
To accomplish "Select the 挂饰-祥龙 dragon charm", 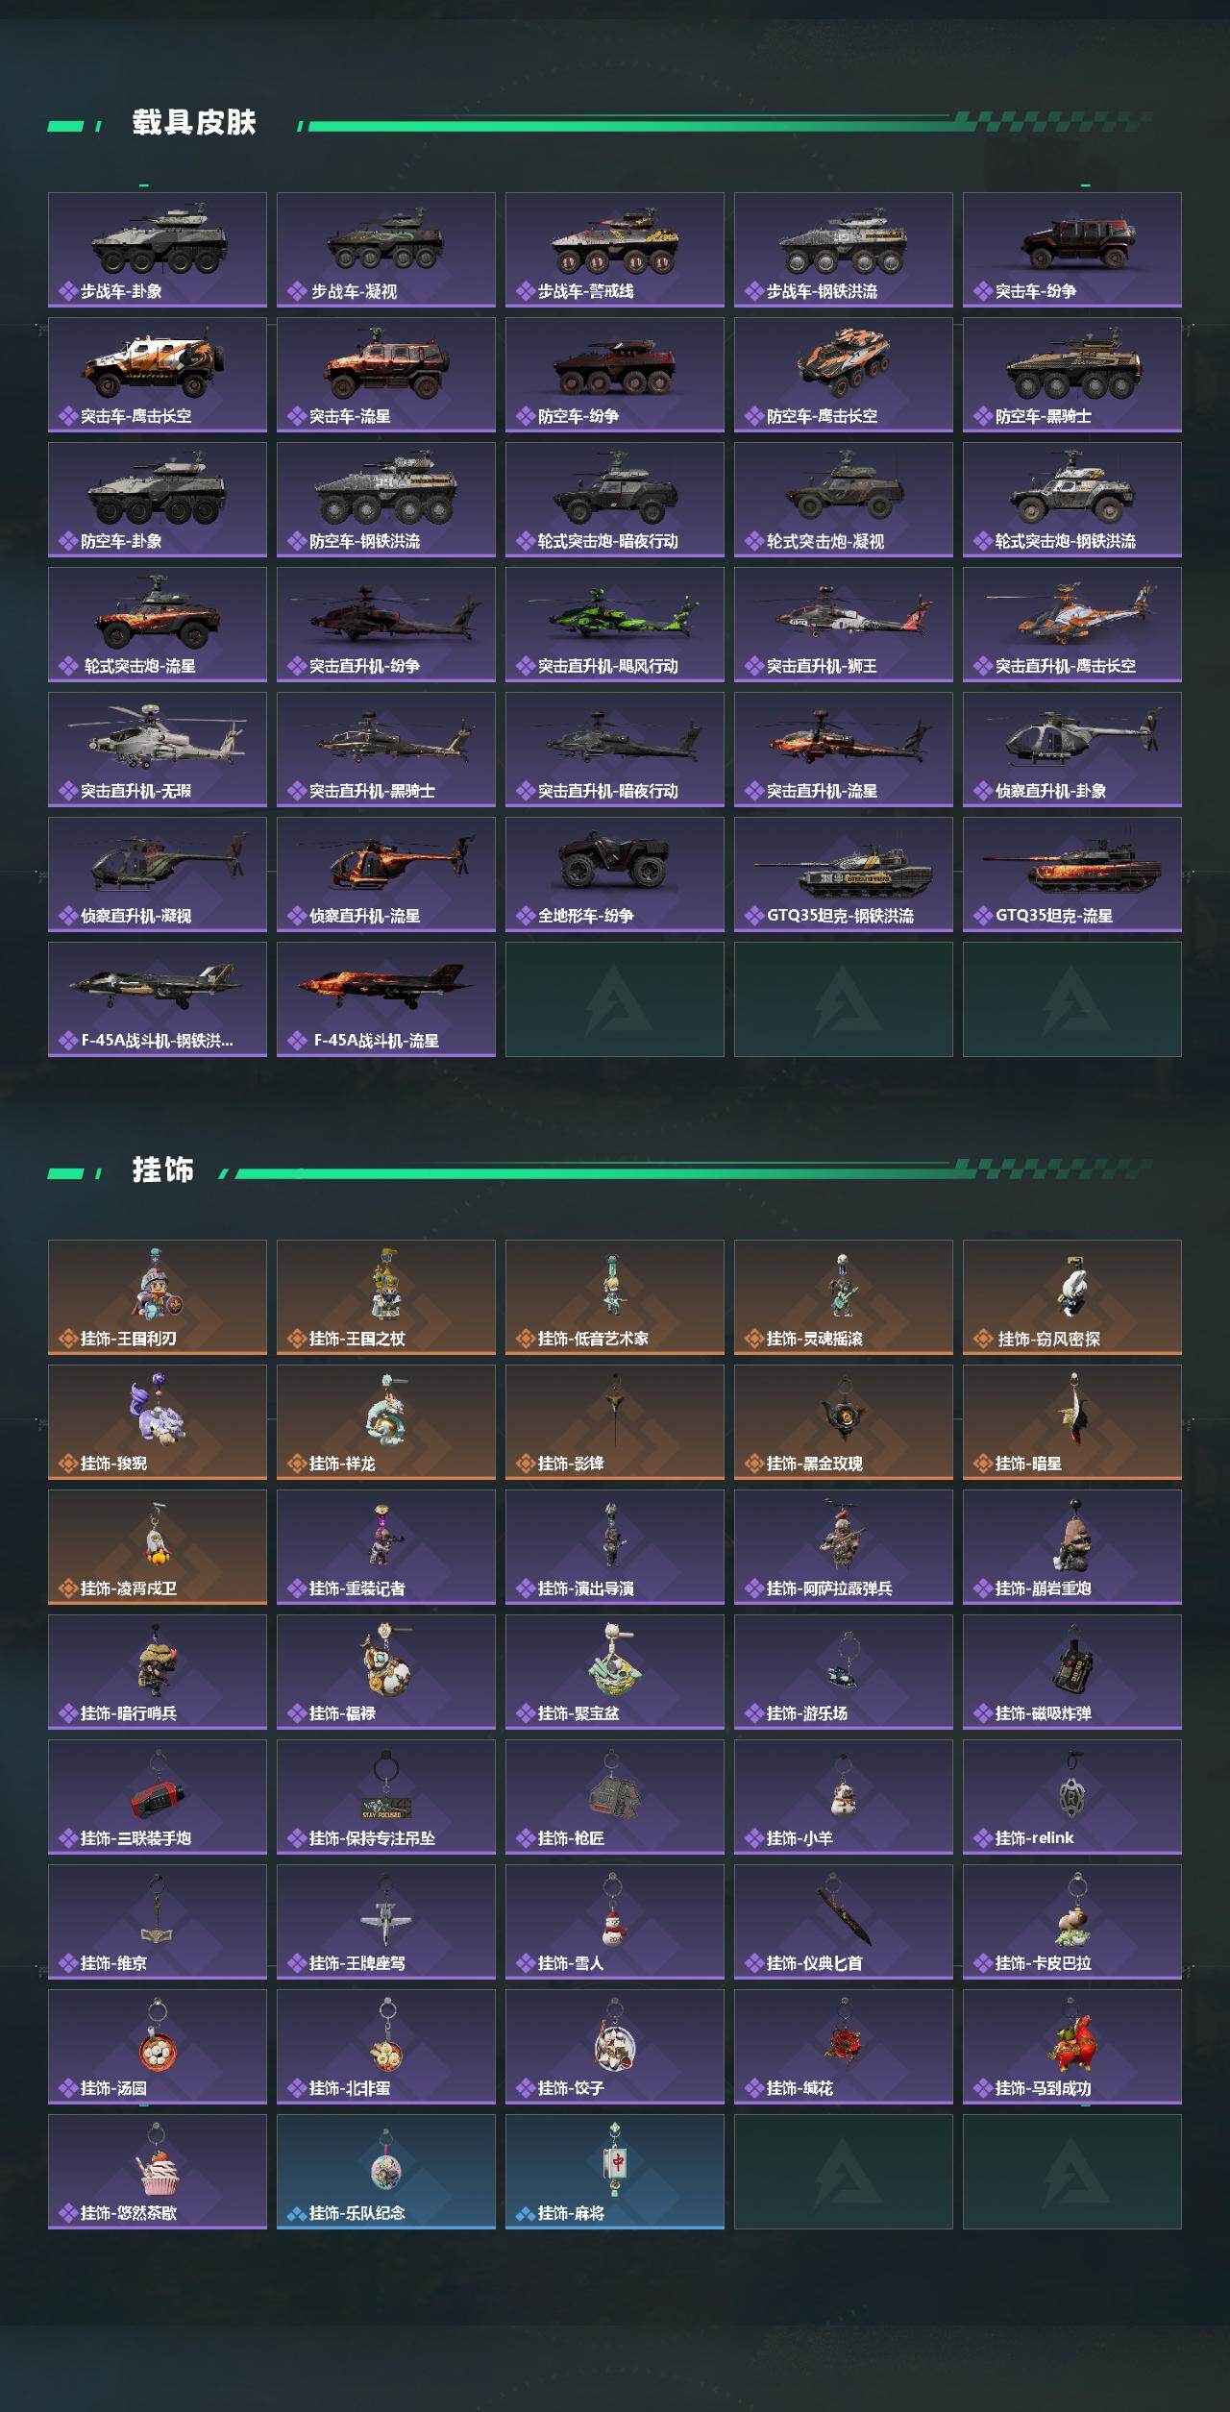I will (x=386, y=1422).
